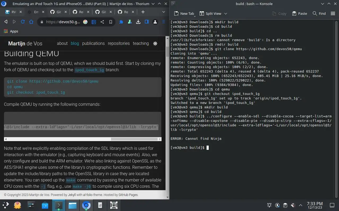Click the git clone code line
Viewport: 339px width, 211px height.
click(x=53, y=81)
